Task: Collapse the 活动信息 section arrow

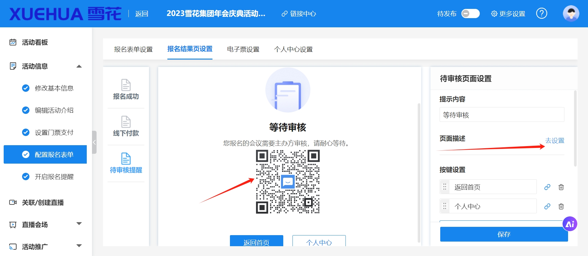Action: click(x=79, y=66)
